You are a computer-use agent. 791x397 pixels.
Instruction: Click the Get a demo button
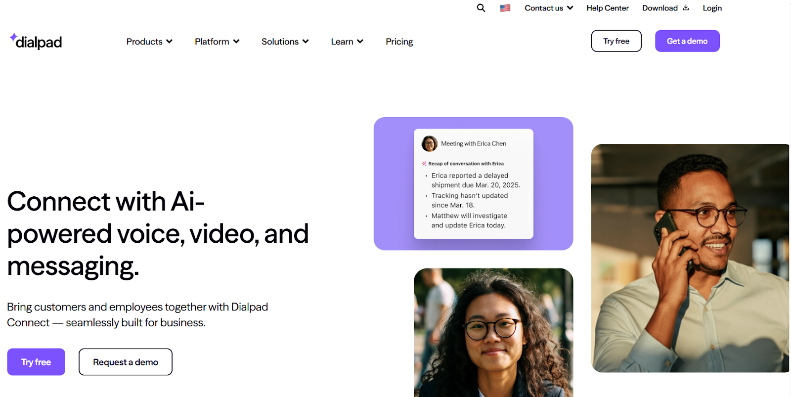(687, 41)
